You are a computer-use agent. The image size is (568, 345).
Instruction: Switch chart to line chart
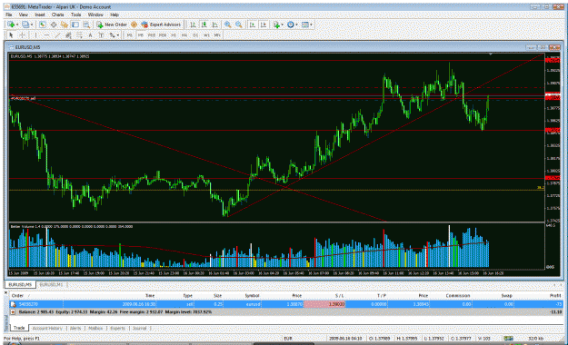[215, 25]
